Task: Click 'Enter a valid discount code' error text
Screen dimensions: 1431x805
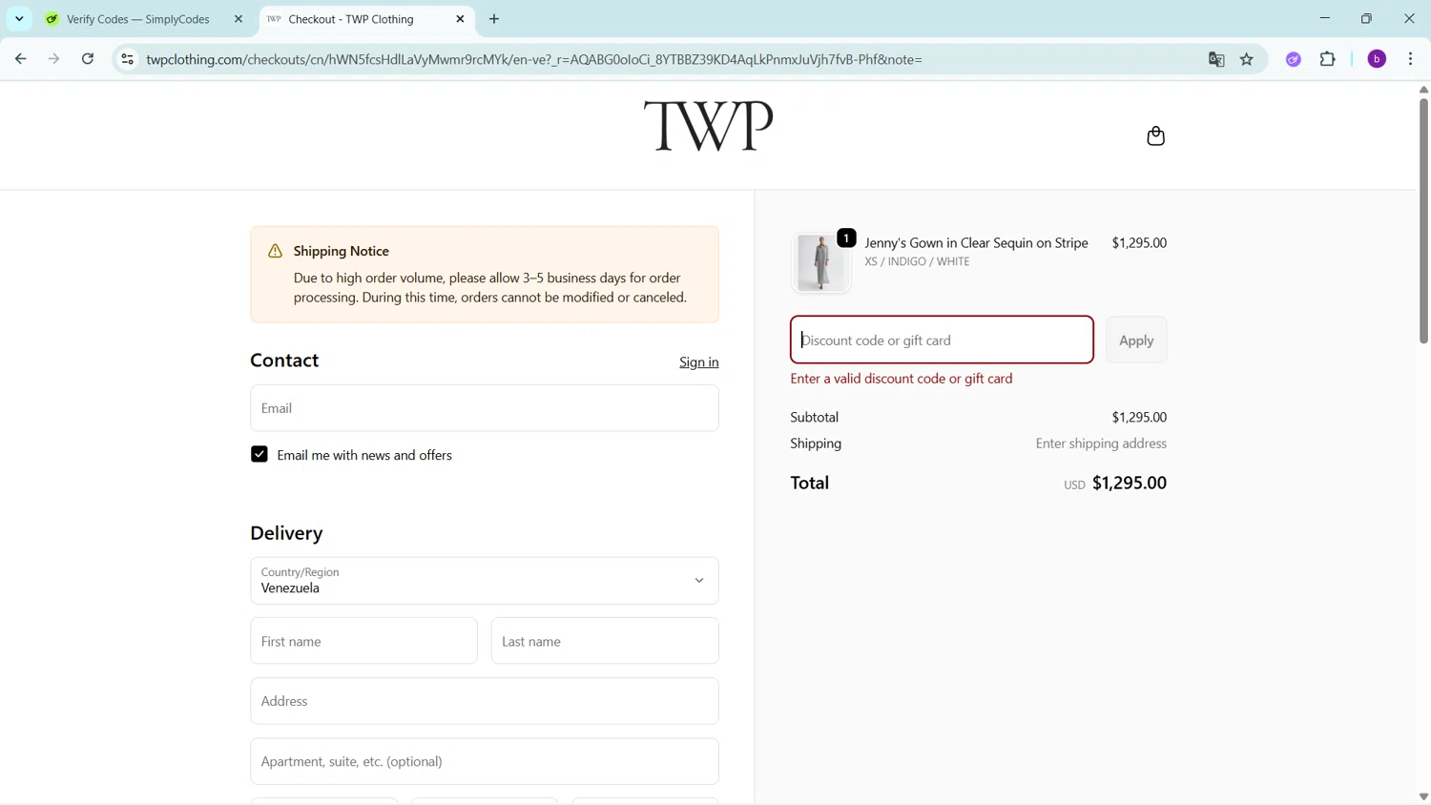Action: click(x=902, y=379)
